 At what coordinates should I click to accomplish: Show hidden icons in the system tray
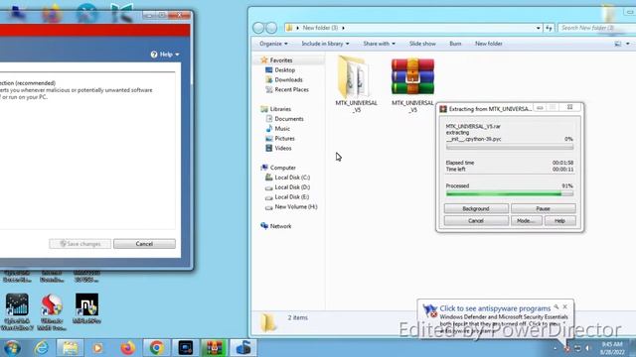556,348
